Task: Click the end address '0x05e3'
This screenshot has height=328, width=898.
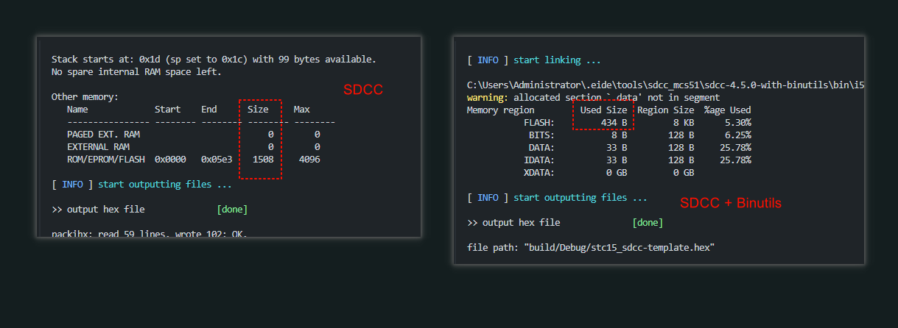Action: coord(217,160)
